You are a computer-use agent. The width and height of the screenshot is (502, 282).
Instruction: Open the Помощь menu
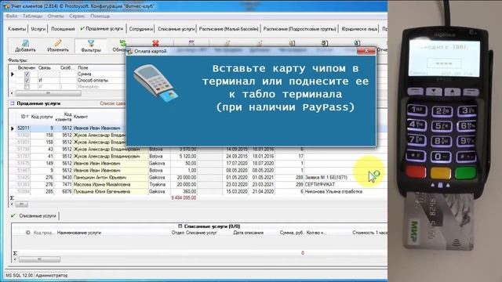[100, 16]
